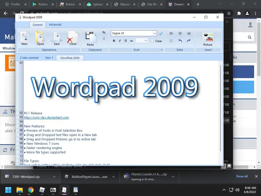Open File Explorer from taskbar
Viewport: 261px width, 196px height.
[x=19, y=190]
